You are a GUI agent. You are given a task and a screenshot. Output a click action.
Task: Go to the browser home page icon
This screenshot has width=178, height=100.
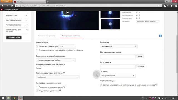[176, 6]
